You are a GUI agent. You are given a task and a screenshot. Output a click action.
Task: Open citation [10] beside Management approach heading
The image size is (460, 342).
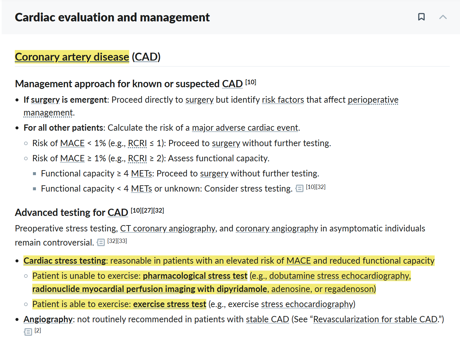pyautogui.click(x=251, y=82)
